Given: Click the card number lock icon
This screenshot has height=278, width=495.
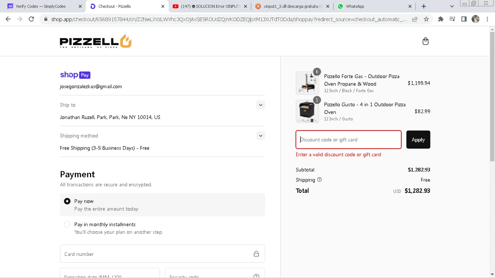Looking at the screenshot, I should point(256,254).
